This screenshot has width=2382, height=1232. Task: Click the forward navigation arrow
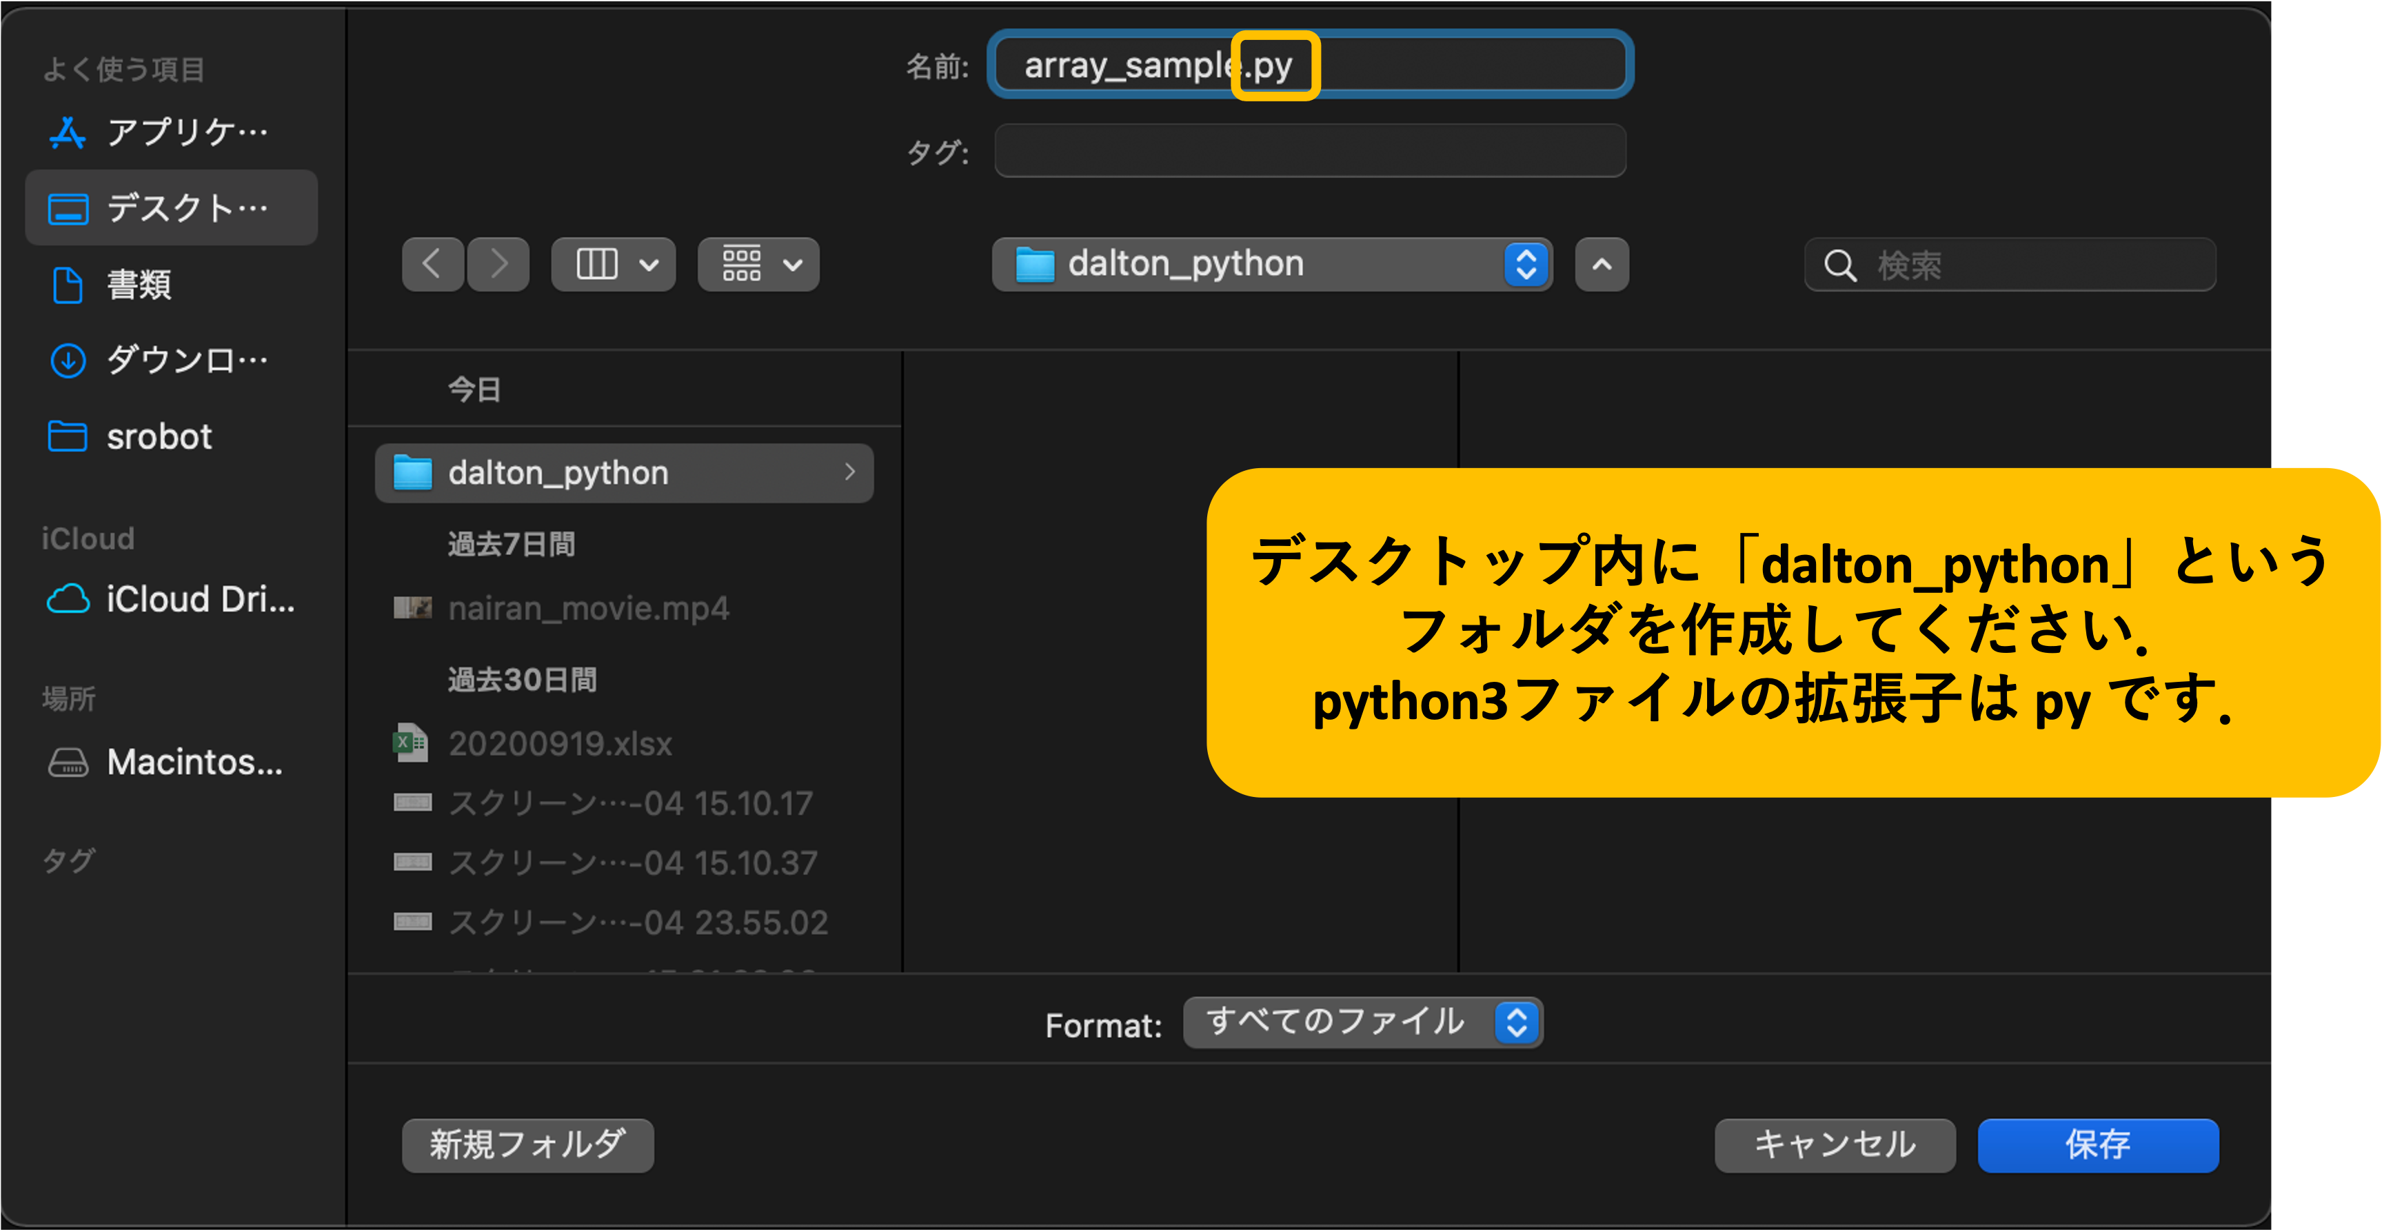click(498, 265)
